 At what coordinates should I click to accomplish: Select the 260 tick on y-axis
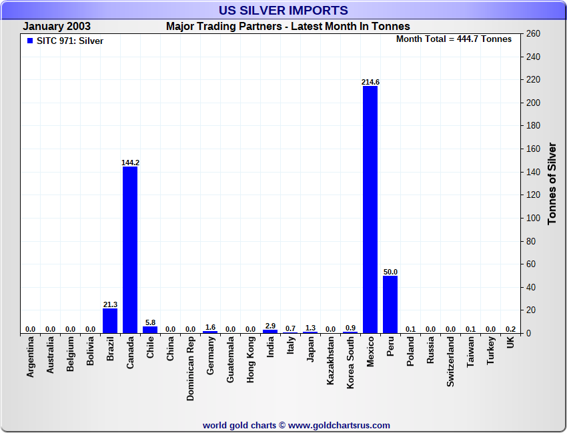533,34
